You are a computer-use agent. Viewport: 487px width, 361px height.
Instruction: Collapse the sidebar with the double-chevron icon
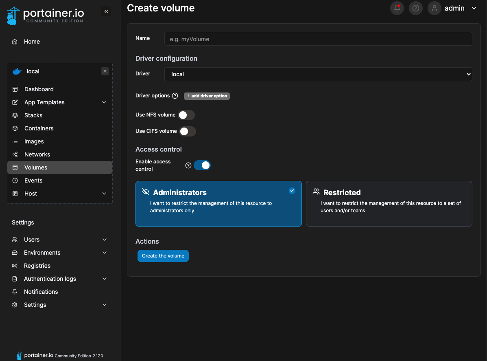pos(106,11)
